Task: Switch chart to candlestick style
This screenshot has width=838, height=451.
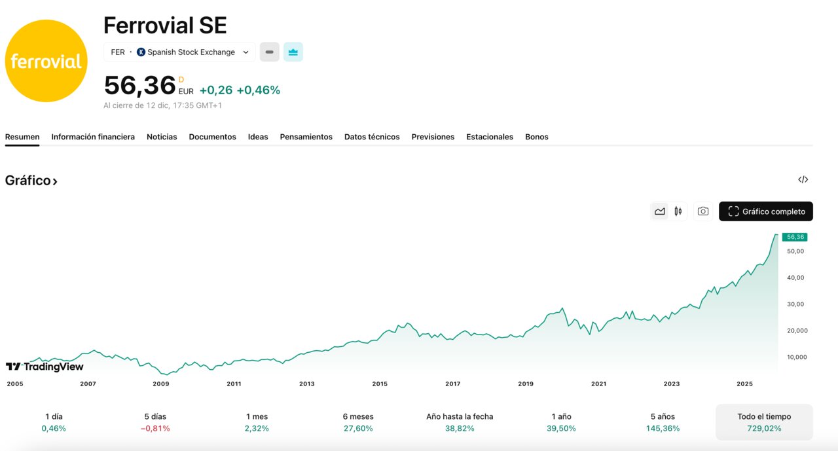Action: click(678, 211)
